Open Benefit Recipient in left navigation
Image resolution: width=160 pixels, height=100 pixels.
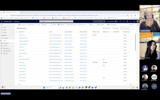click(7, 51)
